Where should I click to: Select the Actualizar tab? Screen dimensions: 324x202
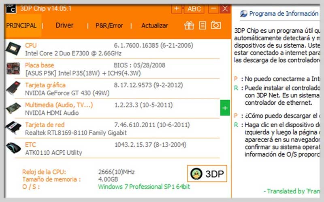(155, 25)
